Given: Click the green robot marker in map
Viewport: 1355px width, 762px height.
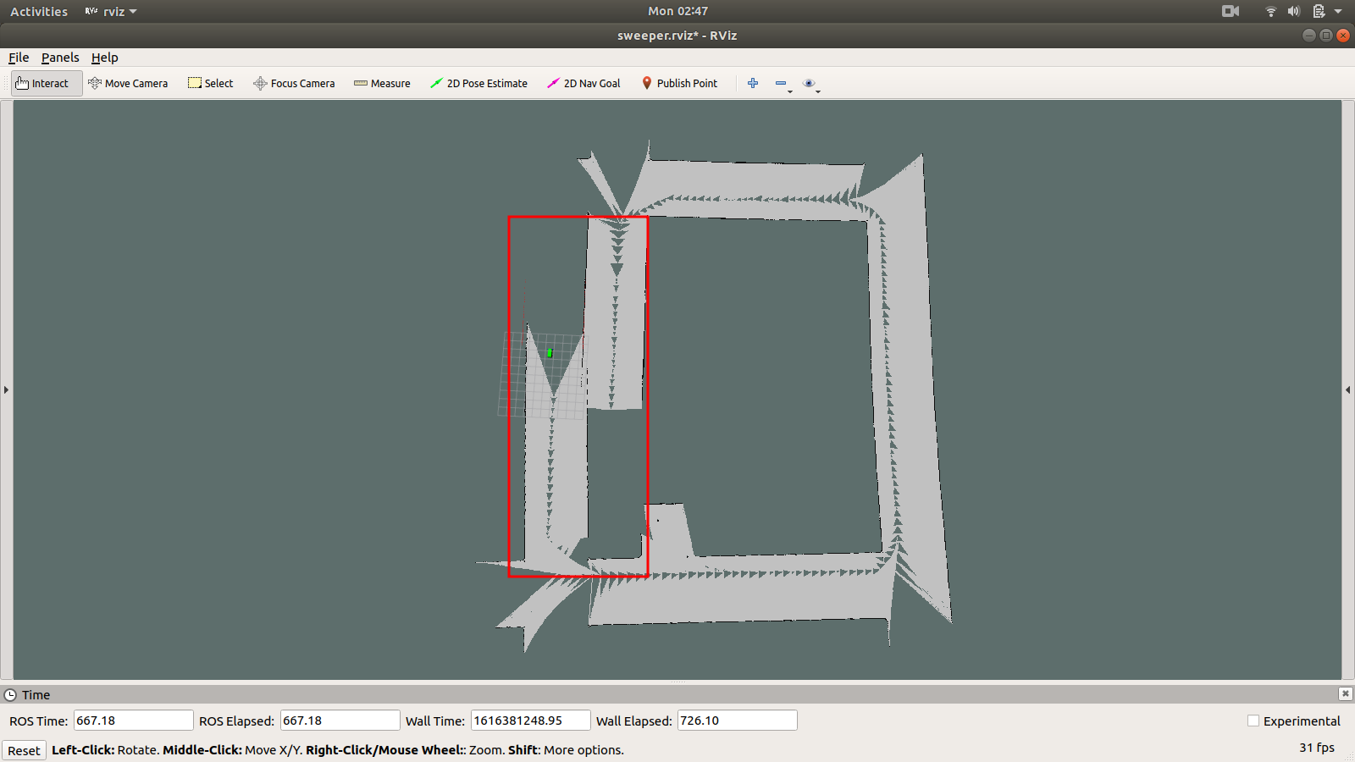Looking at the screenshot, I should (x=550, y=353).
